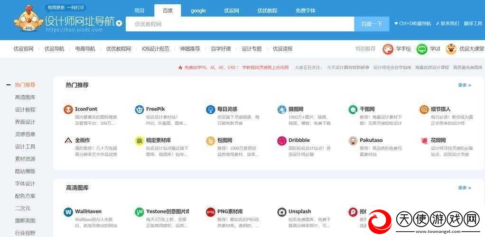Switch to the 优优教程 search tab
This screenshot has width=485, height=237.
pos(267,10)
